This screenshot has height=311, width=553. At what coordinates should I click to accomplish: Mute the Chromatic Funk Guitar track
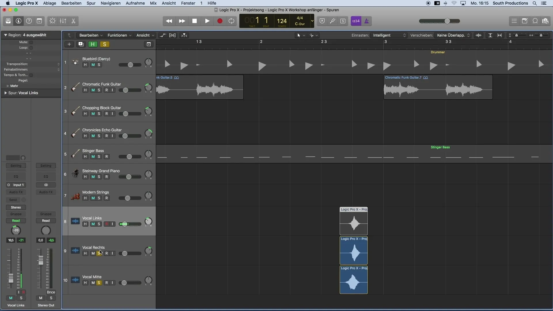pyautogui.click(x=93, y=90)
